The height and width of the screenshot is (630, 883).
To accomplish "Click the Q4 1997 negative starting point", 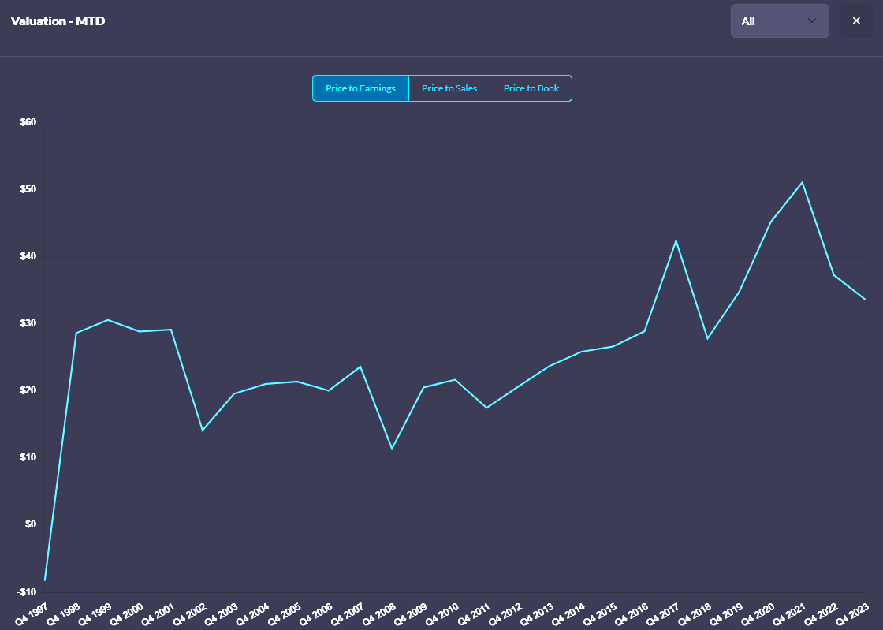I will point(45,580).
